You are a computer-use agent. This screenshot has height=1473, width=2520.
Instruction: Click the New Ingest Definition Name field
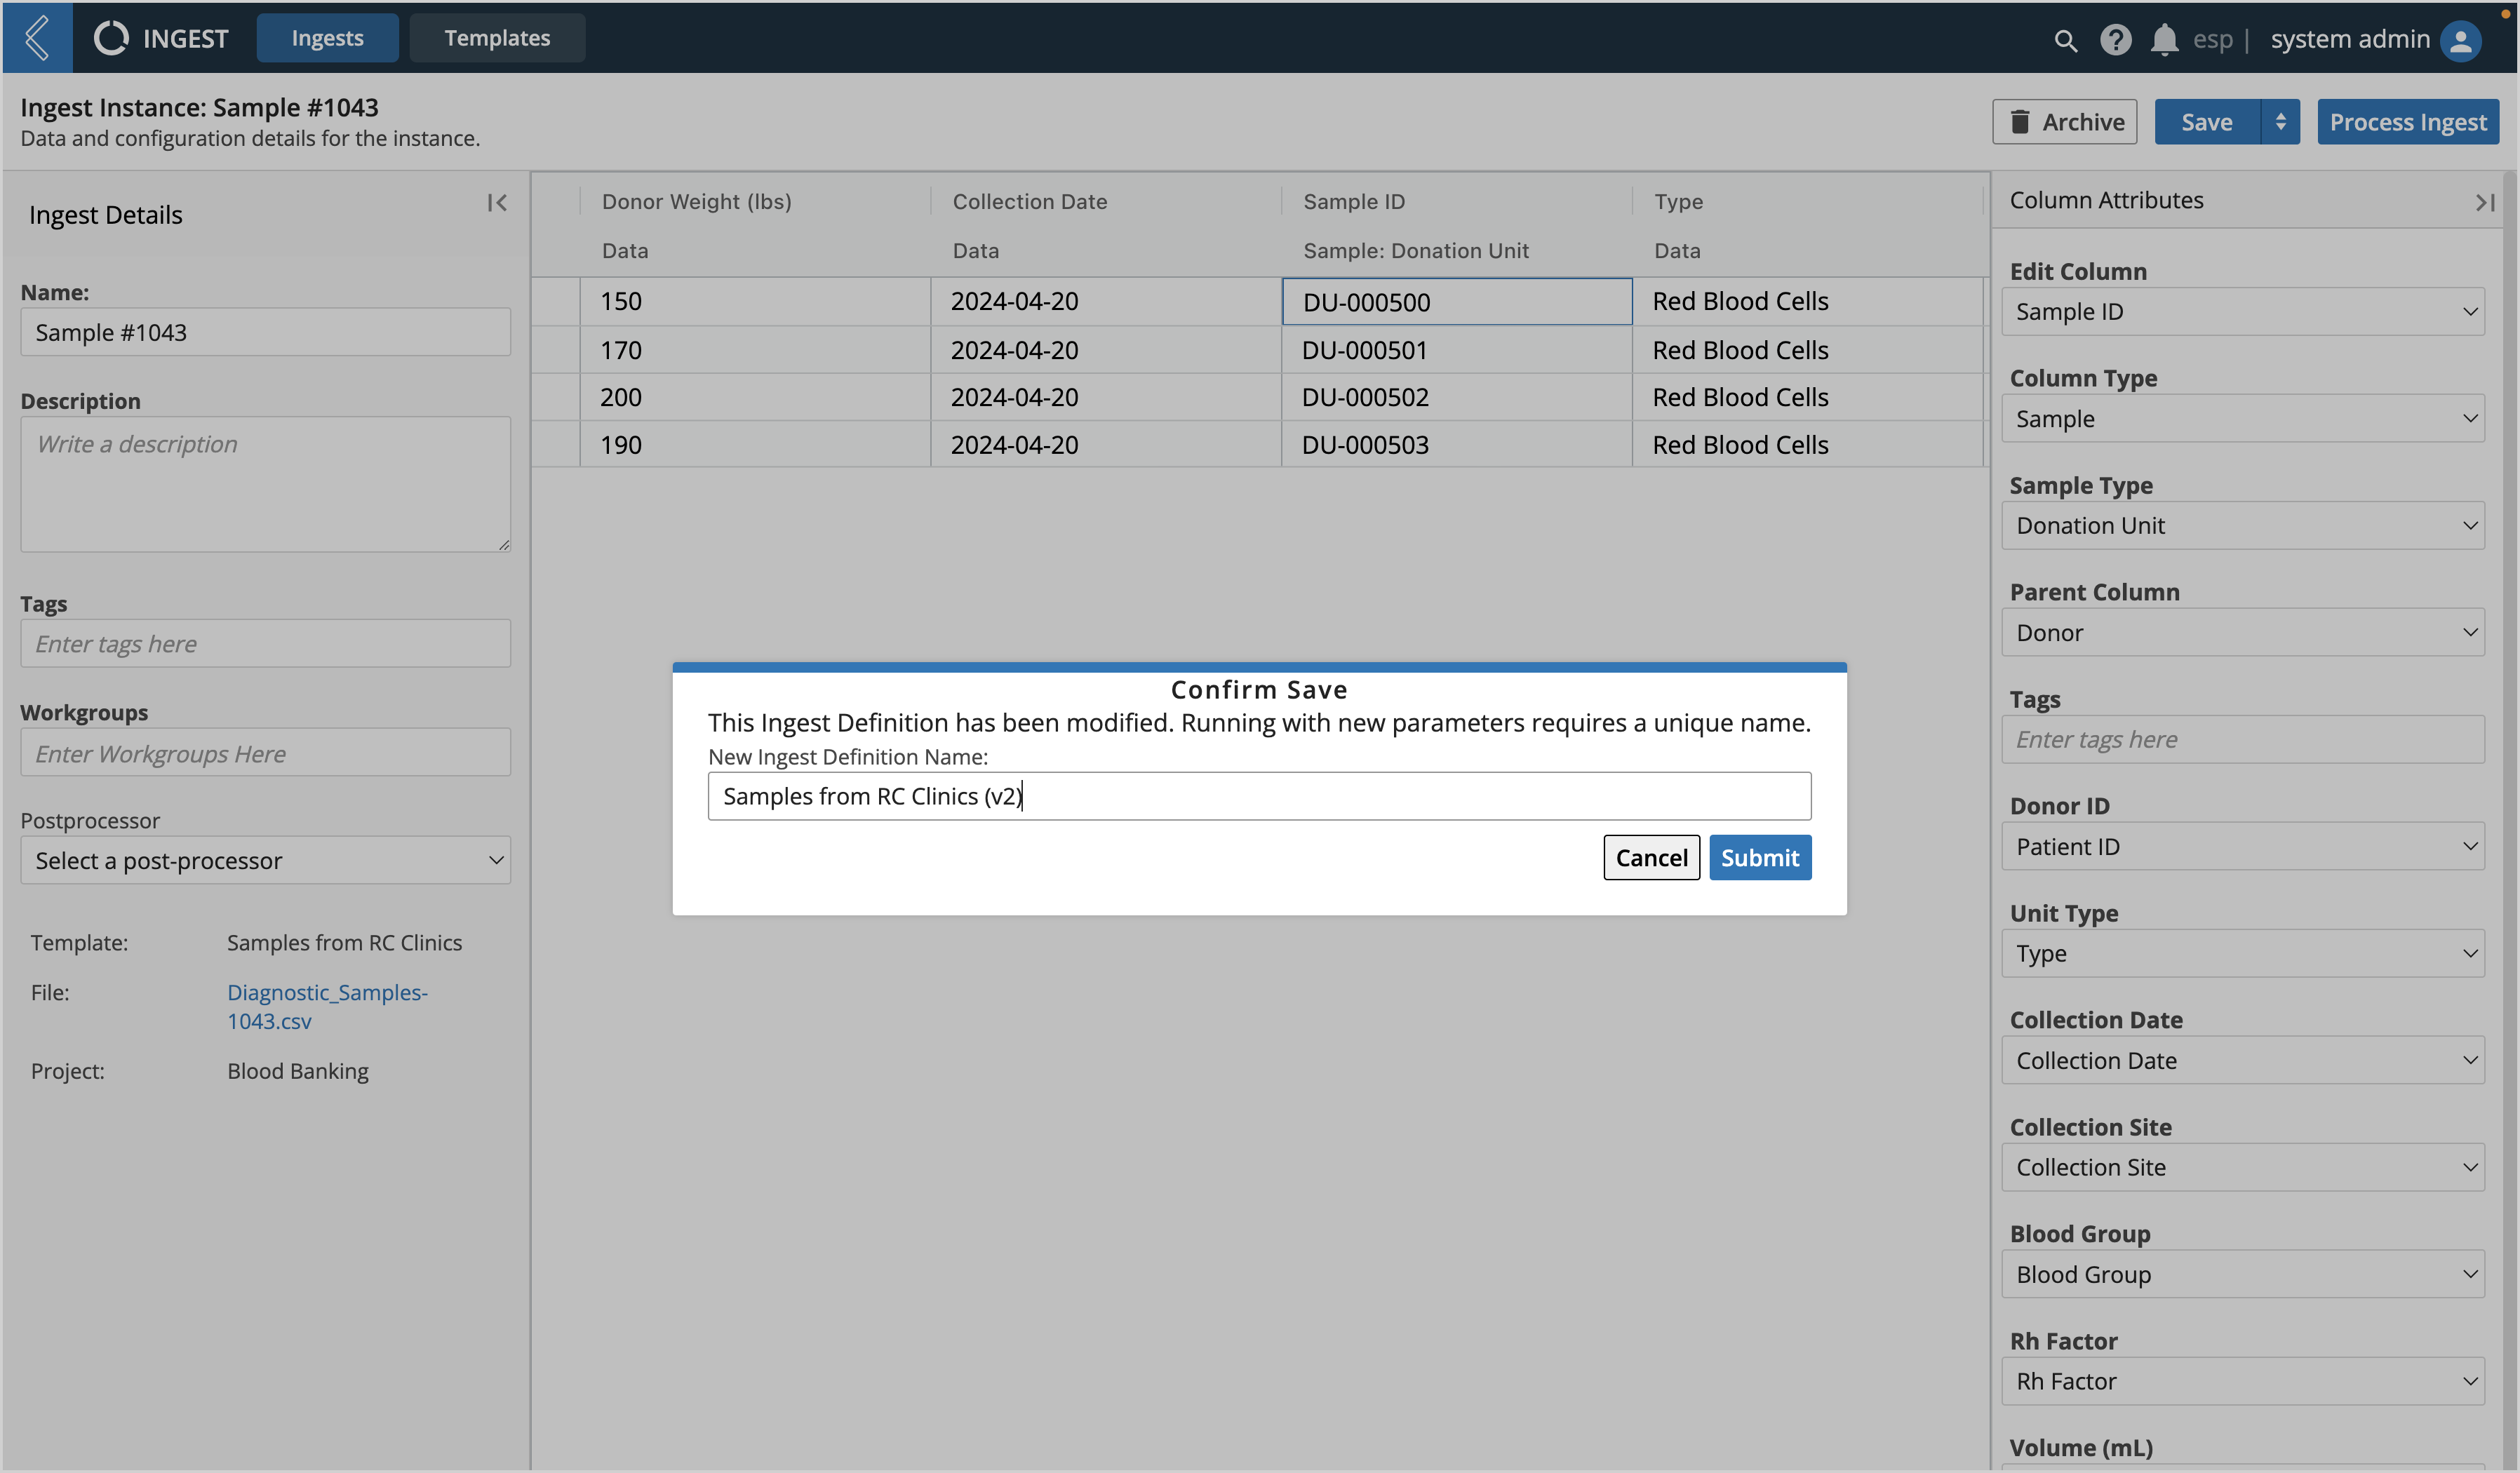pyautogui.click(x=1259, y=796)
